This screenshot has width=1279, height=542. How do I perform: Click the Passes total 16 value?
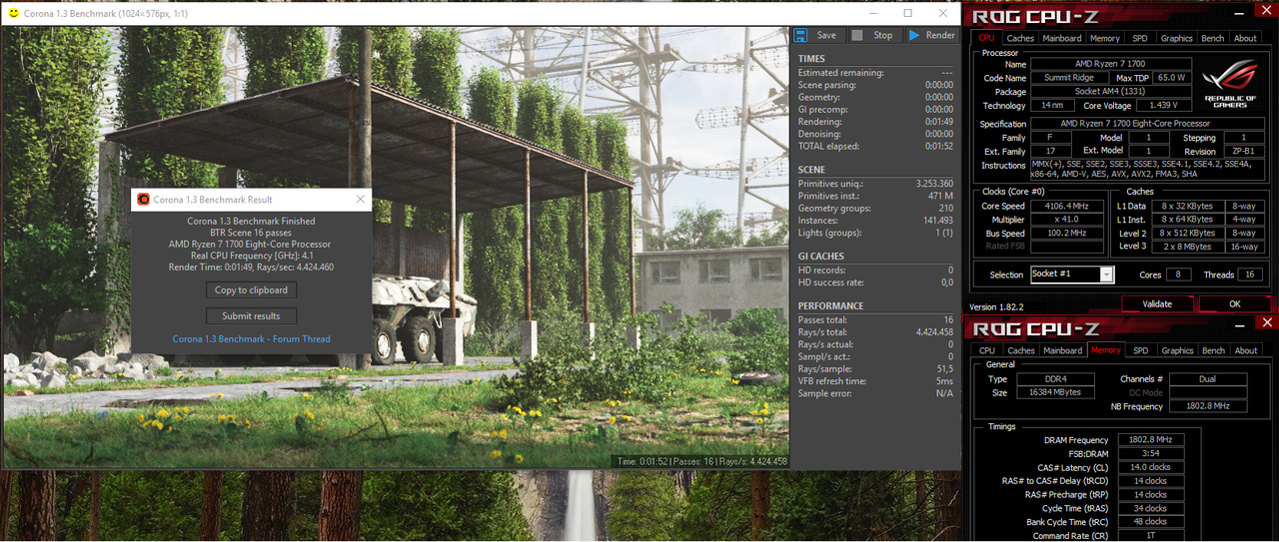tap(948, 319)
